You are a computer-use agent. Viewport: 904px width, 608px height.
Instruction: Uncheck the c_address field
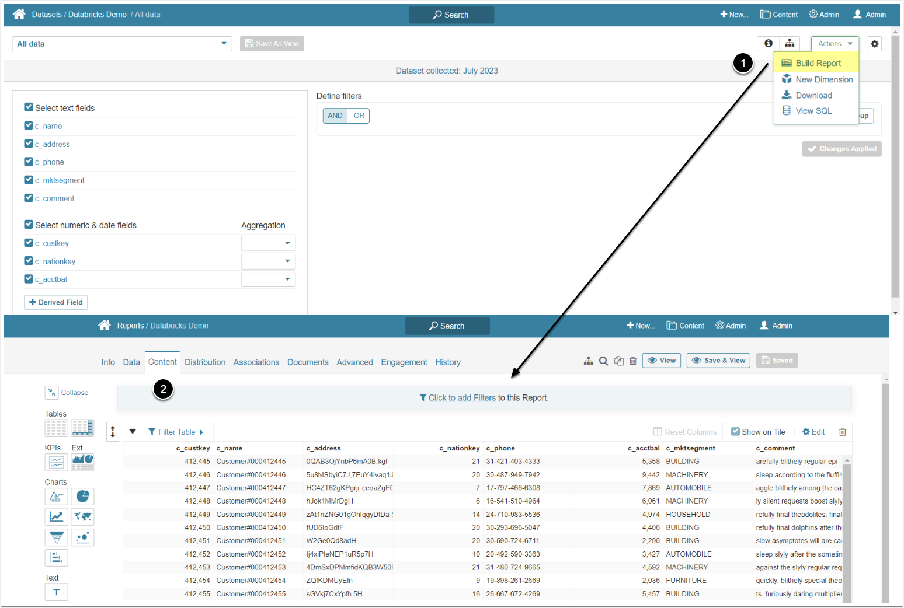(x=29, y=144)
